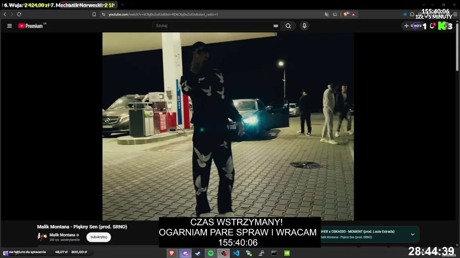Screen dimensions: 460x258
Task: Open the Malik Montana channel name link
Action: pos(62,235)
